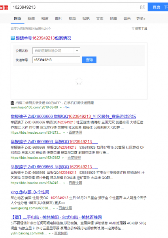Click the blue parcel tracking result icon

(x=13, y=38)
